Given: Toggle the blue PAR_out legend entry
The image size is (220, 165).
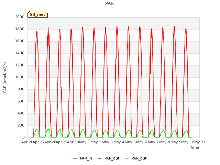Looking at the screenshot, I should (x=108, y=158).
